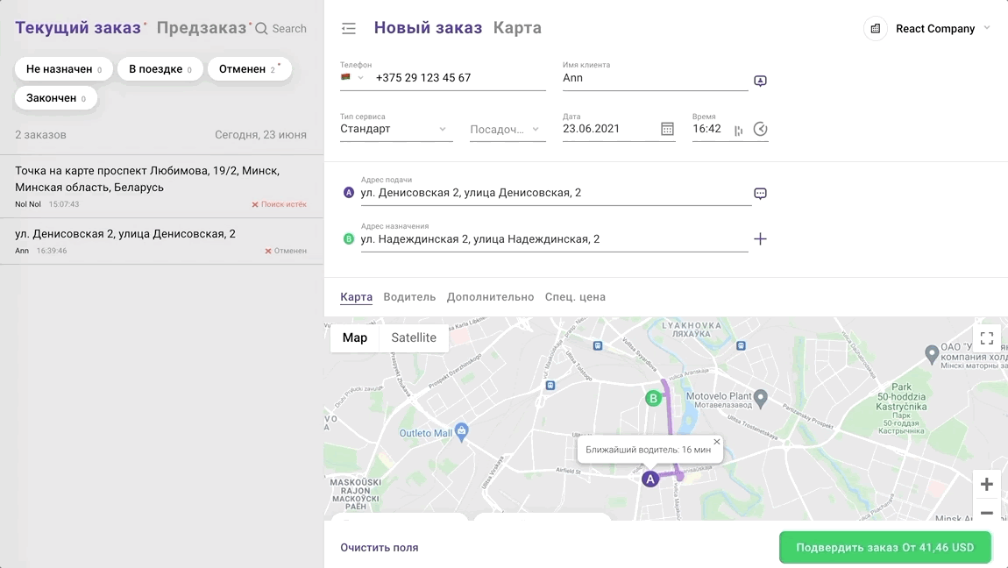Open the React Company account dropdown
Image resolution: width=1008 pixels, height=568 pixels.
(x=928, y=29)
